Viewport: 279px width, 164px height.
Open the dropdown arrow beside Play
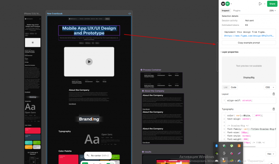(x=264, y=4)
